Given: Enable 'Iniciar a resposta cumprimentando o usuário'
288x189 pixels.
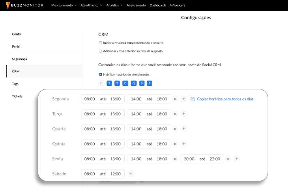Looking at the screenshot, I should point(101,43).
